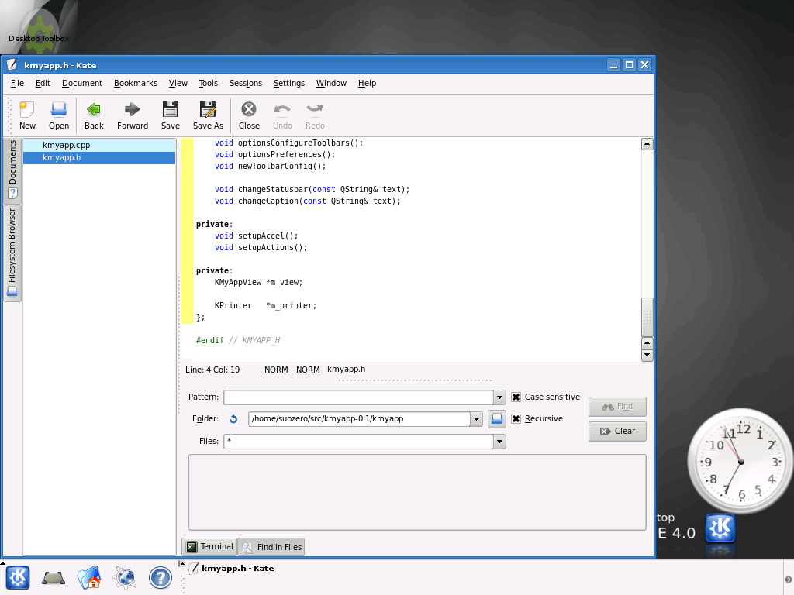Viewport: 794px width, 595px height.
Task: Expand the Pattern history dropdown
Action: (x=499, y=397)
